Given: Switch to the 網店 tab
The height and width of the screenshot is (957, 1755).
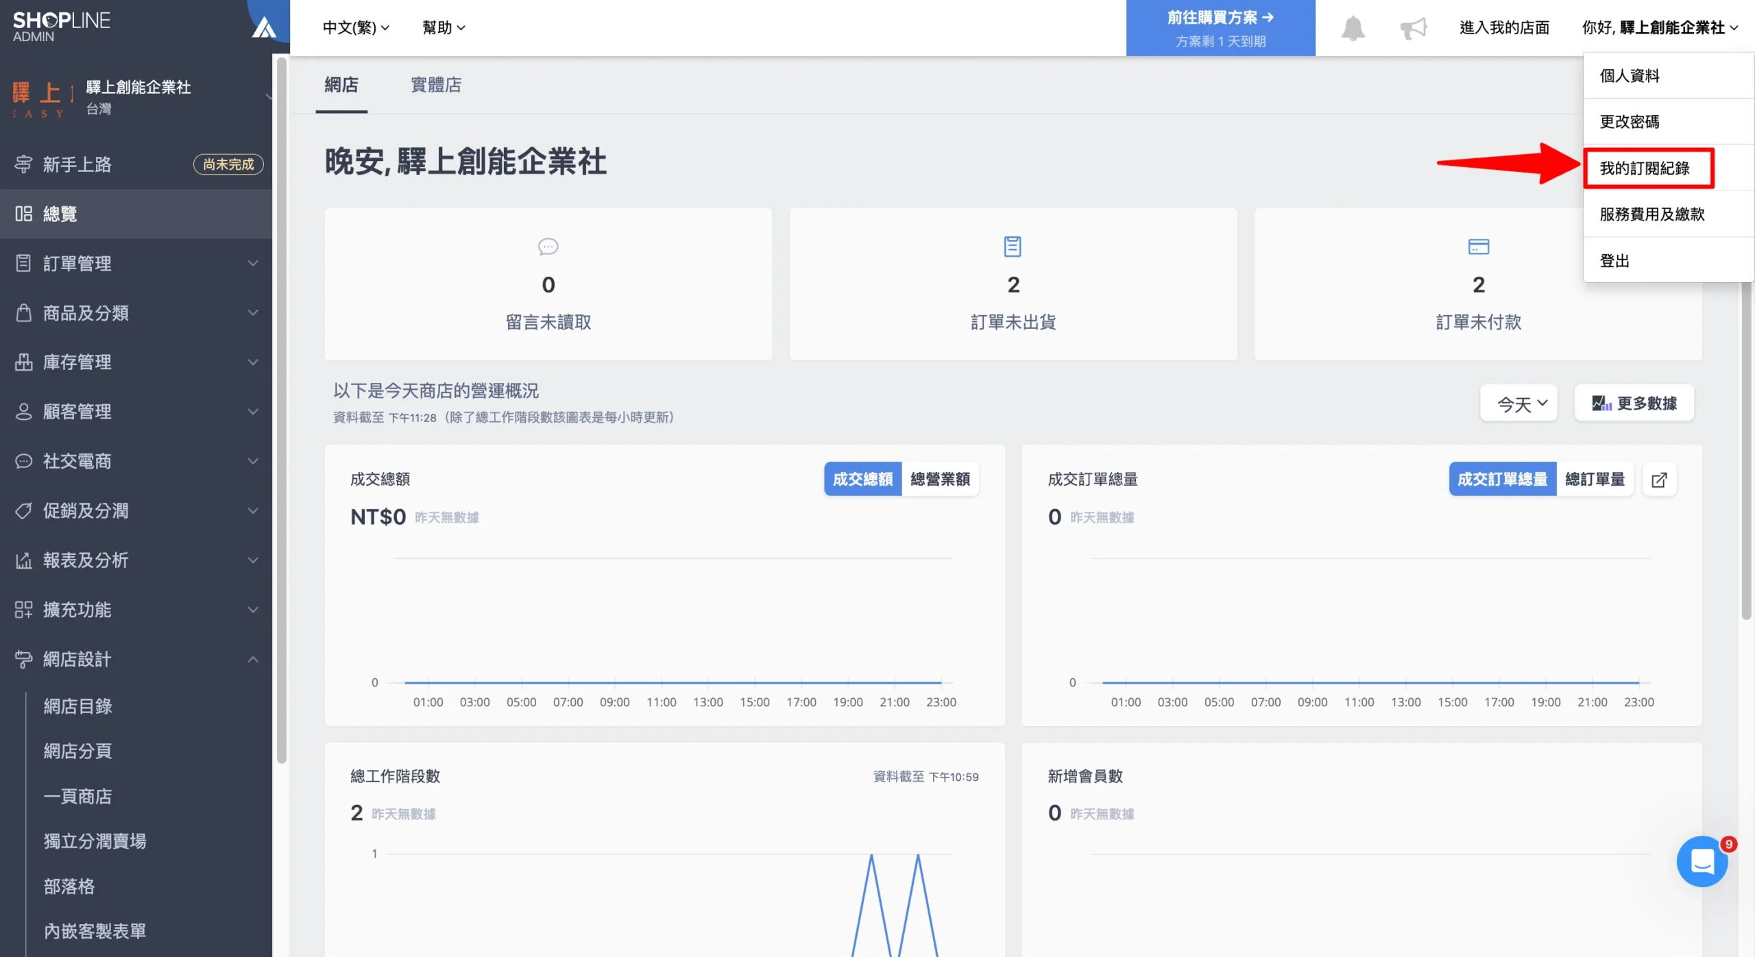Looking at the screenshot, I should pyautogui.click(x=341, y=85).
